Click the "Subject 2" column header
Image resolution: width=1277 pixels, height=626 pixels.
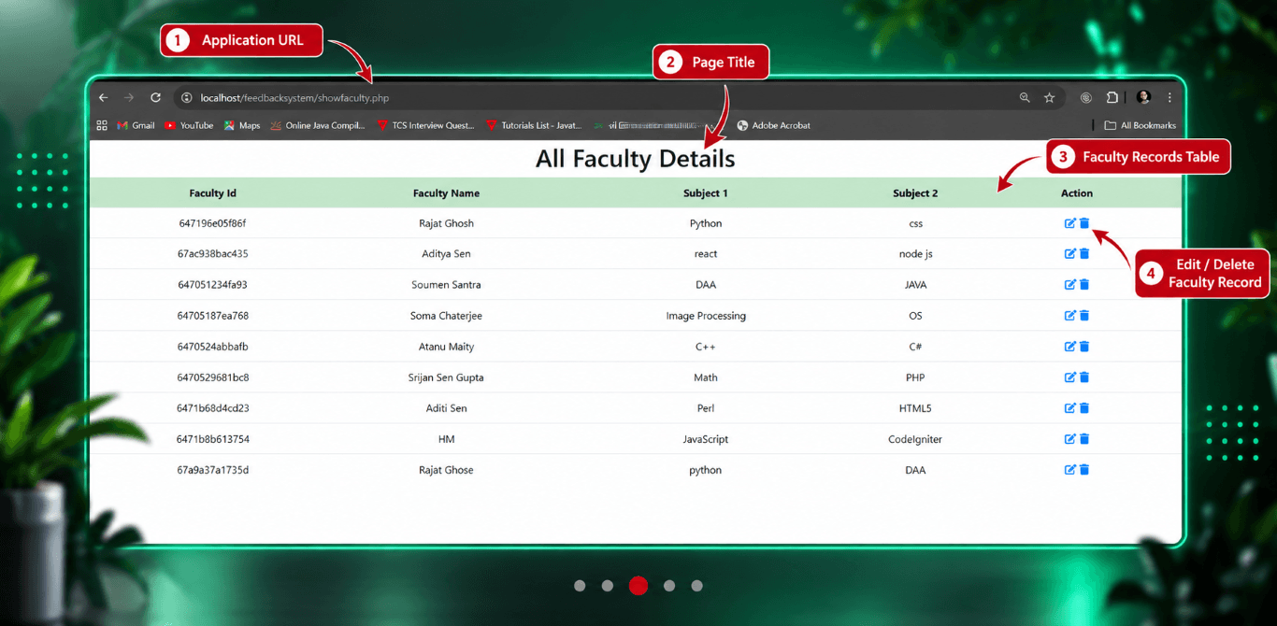(x=915, y=193)
